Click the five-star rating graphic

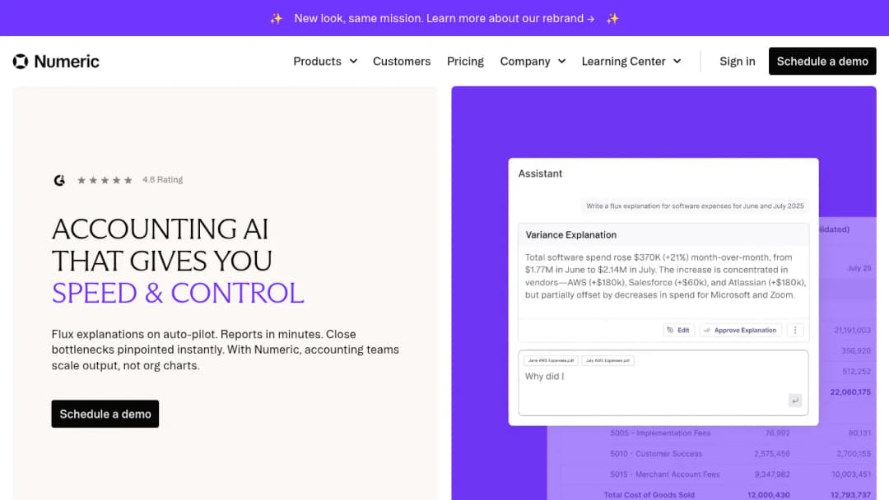point(105,180)
